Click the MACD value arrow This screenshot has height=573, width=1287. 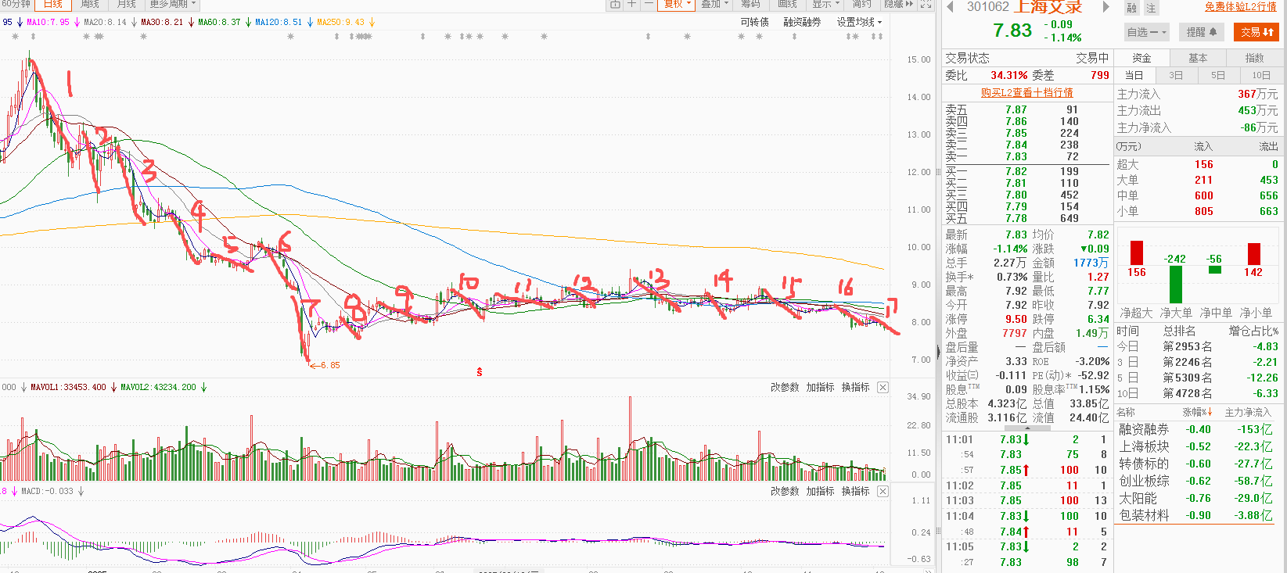point(81,492)
